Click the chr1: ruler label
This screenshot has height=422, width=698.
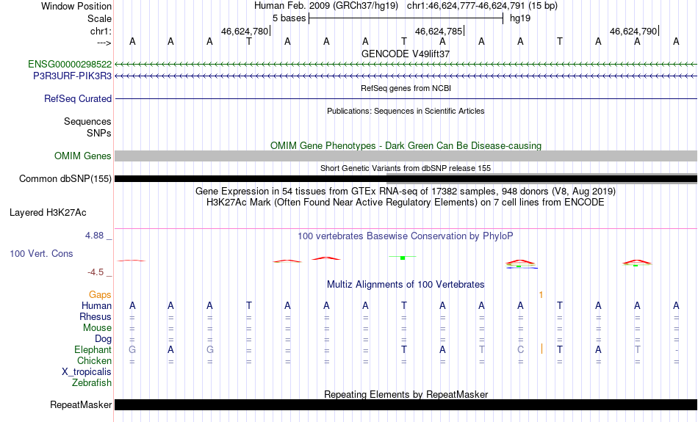coord(101,31)
